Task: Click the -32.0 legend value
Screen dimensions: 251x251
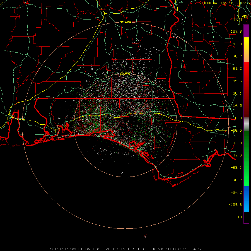Action: [236, 143]
